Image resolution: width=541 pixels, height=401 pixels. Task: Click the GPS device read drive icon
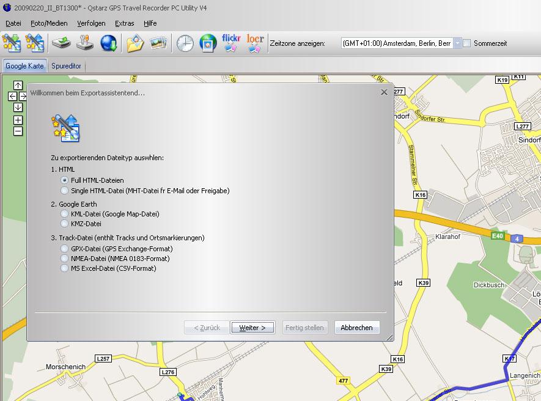[61, 43]
